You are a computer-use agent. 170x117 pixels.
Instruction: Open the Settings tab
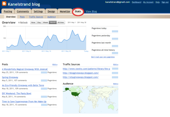pyautogui.click(x=38, y=11)
